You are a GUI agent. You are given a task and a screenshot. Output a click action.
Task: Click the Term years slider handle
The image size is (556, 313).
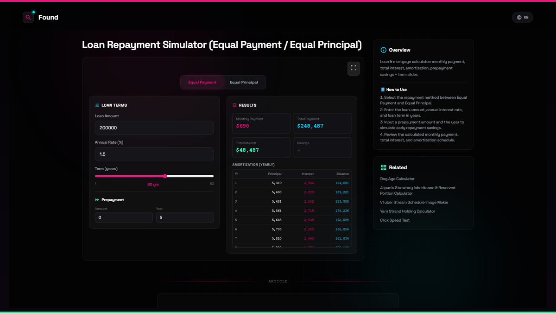point(165,176)
